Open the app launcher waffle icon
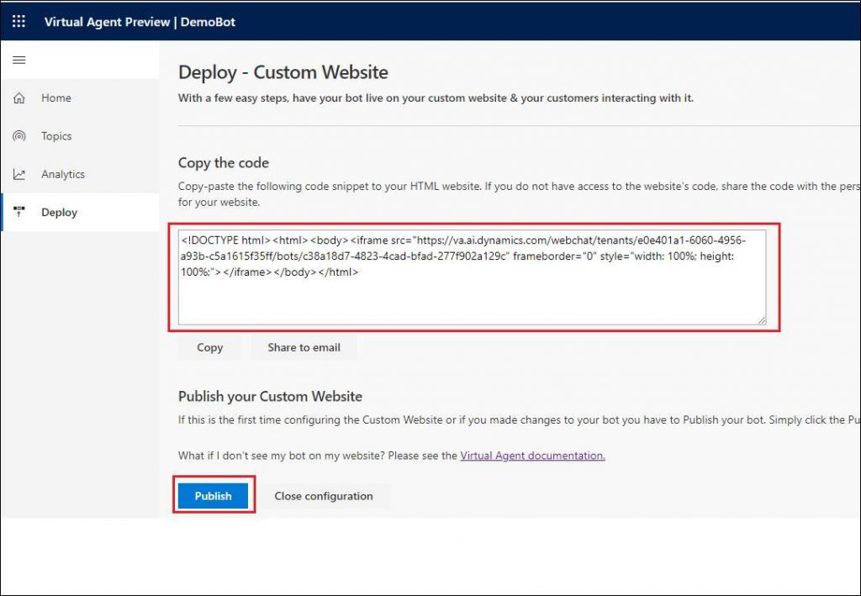Image resolution: width=861 pixels, height=596 pixels. [x=18, y=21]
